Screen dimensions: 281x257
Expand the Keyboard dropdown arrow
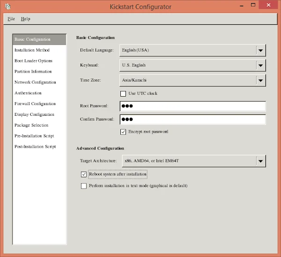261,66
